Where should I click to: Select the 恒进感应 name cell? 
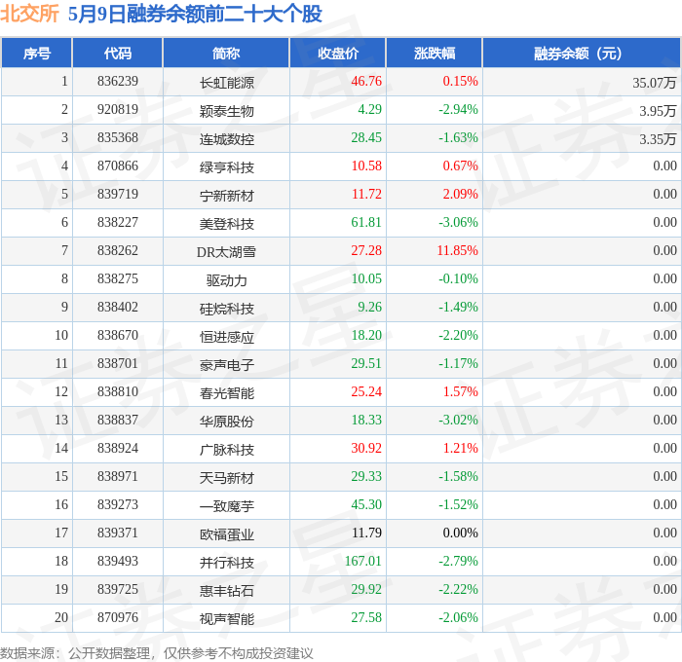[227, 337]
